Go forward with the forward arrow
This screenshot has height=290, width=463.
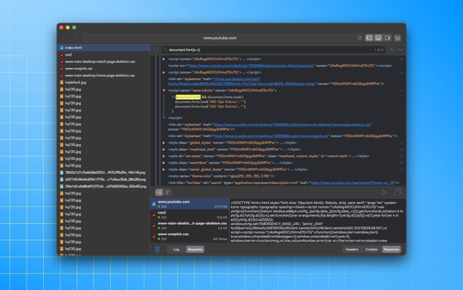pyautogui.click(x=76, y=38)
